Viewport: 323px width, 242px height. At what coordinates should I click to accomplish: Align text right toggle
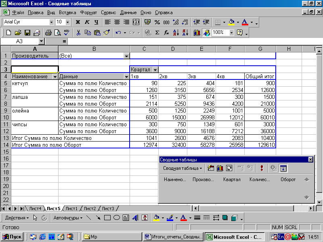(126, 22)
